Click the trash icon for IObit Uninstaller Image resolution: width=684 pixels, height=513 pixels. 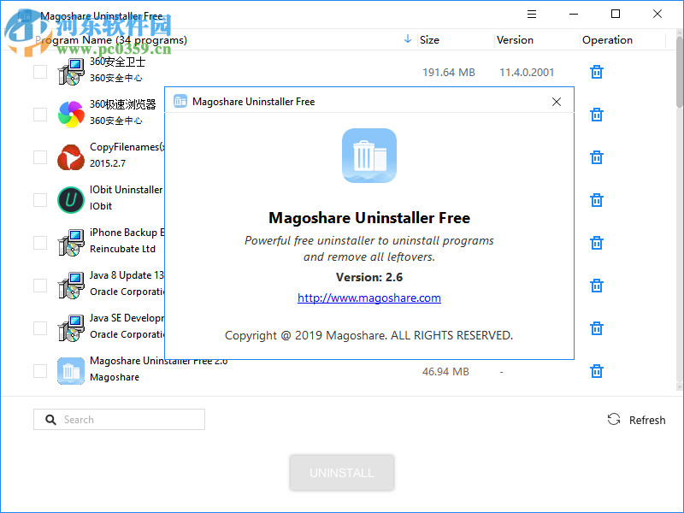[596, 200]
